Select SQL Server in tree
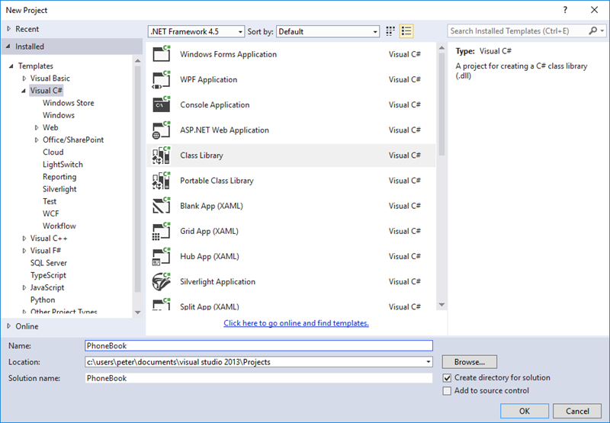Screen dimensions: 610x423 tap(49, 263)
